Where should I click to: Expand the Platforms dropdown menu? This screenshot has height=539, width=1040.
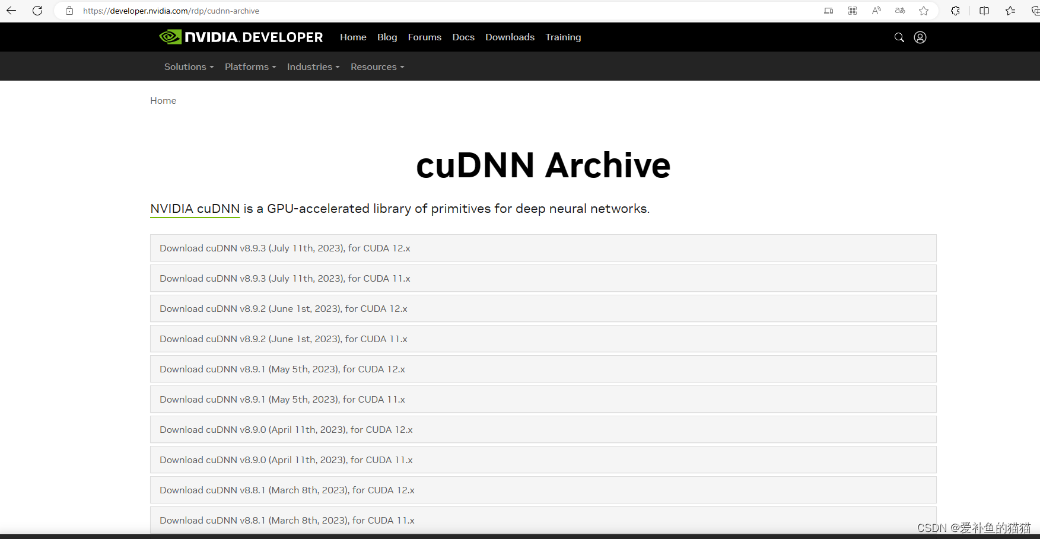tap(250, 66)
